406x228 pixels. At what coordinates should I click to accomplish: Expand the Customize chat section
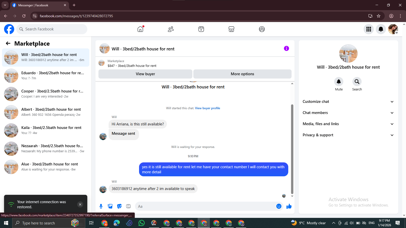click(348, 102)
